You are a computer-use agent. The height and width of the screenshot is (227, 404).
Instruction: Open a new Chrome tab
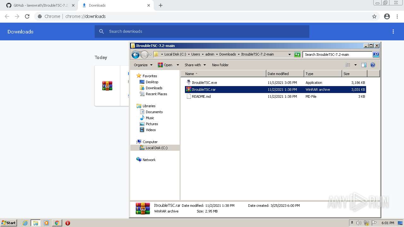pyautogui.click(x=161, y=5)
